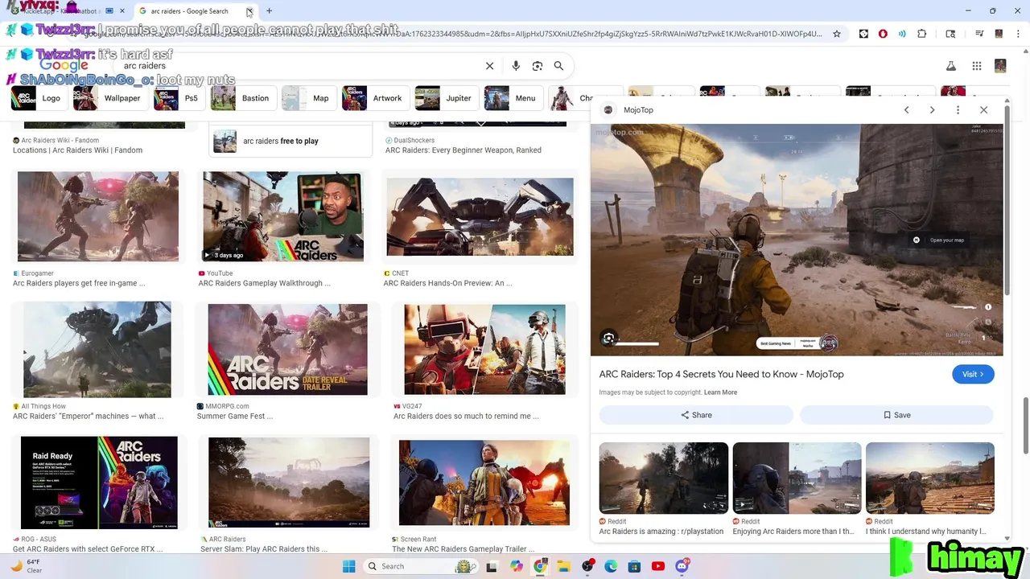
Task: Open YouTube from the taskbar
Action: [658, 566]
